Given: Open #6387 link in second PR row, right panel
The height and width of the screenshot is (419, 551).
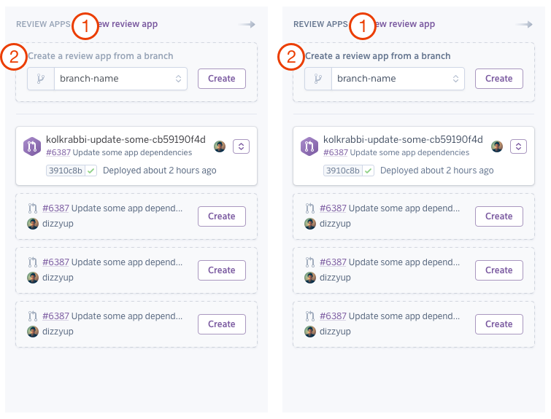Looking at the screenshot, I should pyautogui.click(x=333, y=262).
